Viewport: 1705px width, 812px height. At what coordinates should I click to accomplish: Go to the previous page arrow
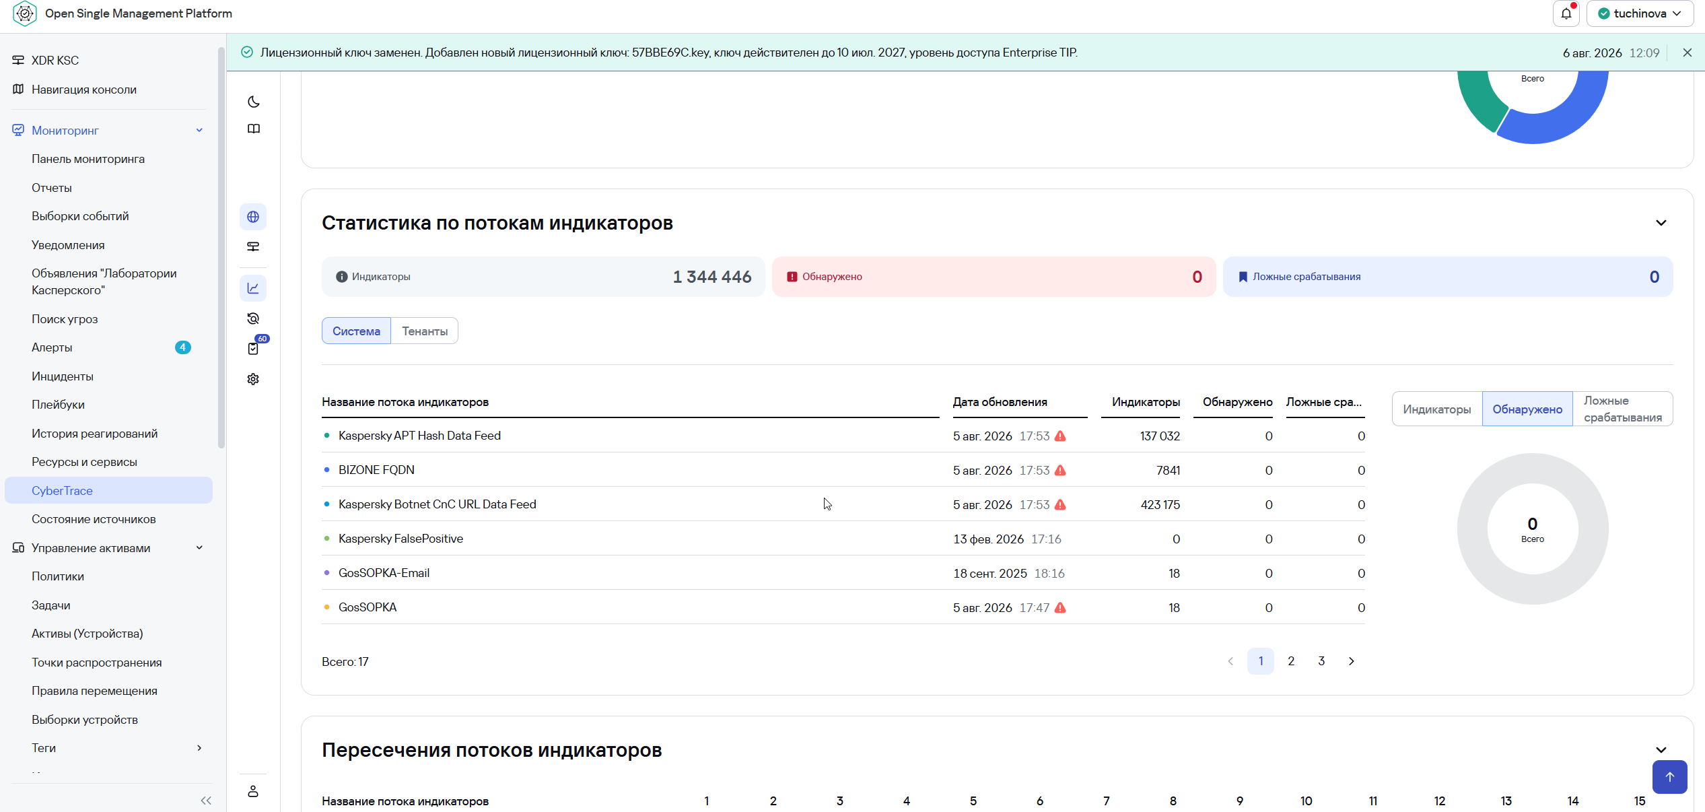[1230, 661]
